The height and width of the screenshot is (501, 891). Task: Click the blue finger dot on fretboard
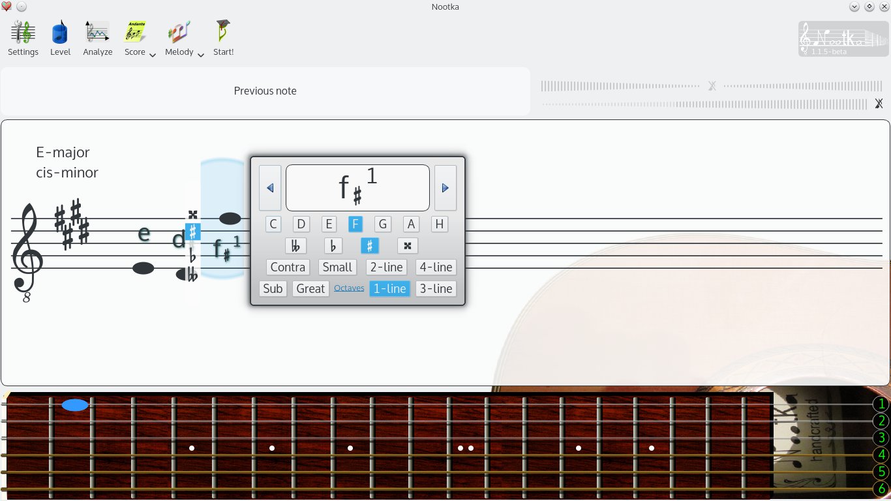click(x=75, y=405)
